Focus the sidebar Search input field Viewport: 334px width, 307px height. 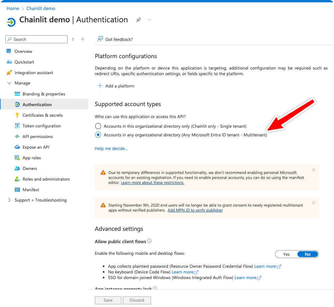36,39
